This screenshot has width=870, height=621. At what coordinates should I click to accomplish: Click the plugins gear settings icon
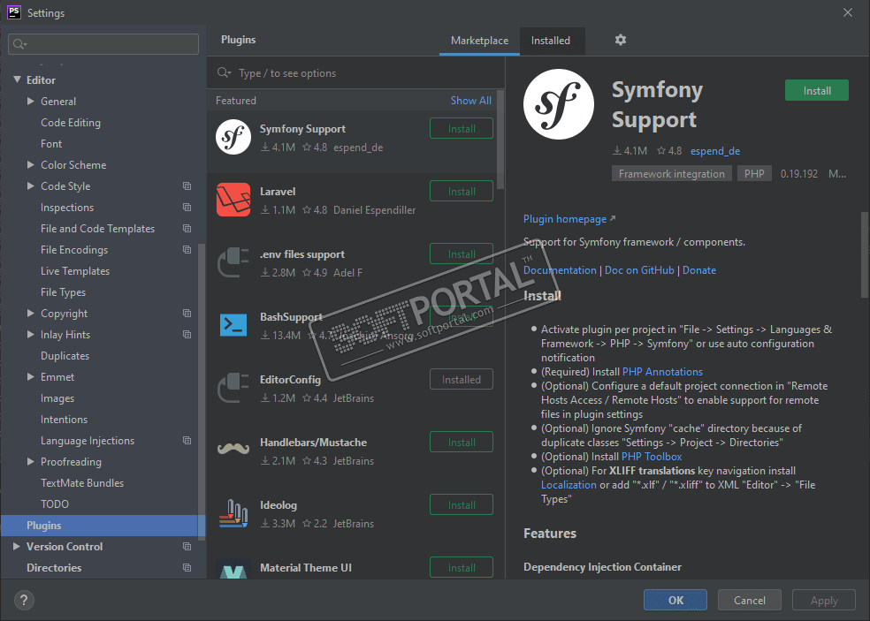click(x=621, y=40)
